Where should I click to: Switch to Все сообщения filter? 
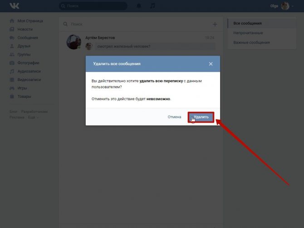coord(262,23)
